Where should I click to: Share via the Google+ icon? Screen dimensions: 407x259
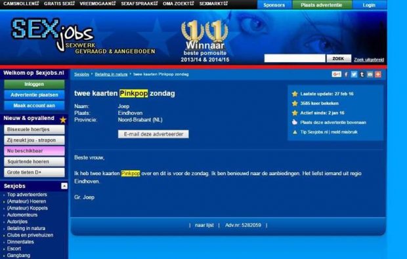[336, 74]
